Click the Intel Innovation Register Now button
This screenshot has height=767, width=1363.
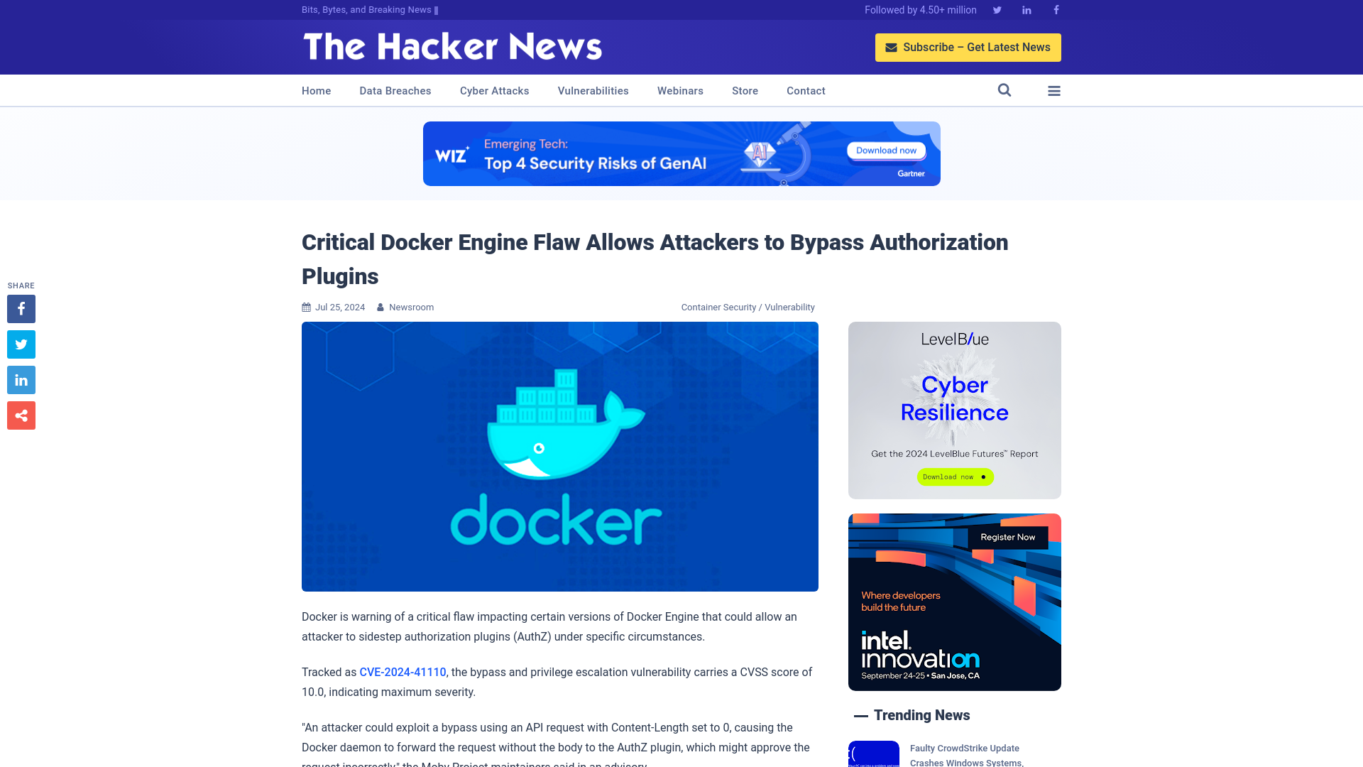(x=1007, y=537)
